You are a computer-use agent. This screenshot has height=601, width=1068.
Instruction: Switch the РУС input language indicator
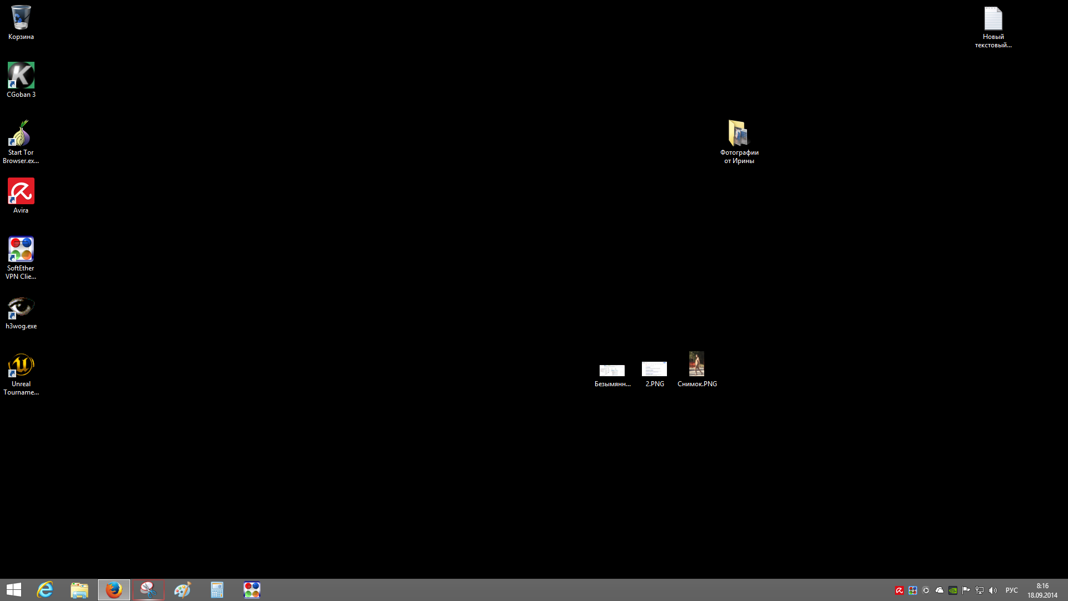tap(1011, 590)
